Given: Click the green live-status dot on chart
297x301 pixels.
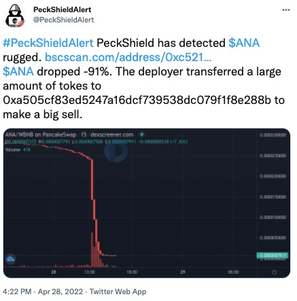Looking at the screenshot, I should click(142, 135).
